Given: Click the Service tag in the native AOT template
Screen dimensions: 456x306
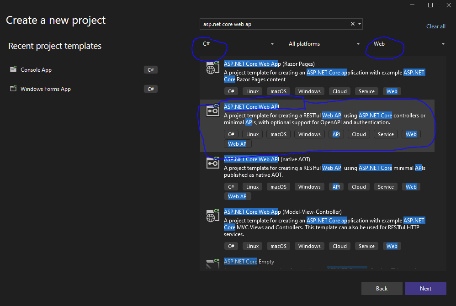Looking at the screenshot, I should click(386, 187).
